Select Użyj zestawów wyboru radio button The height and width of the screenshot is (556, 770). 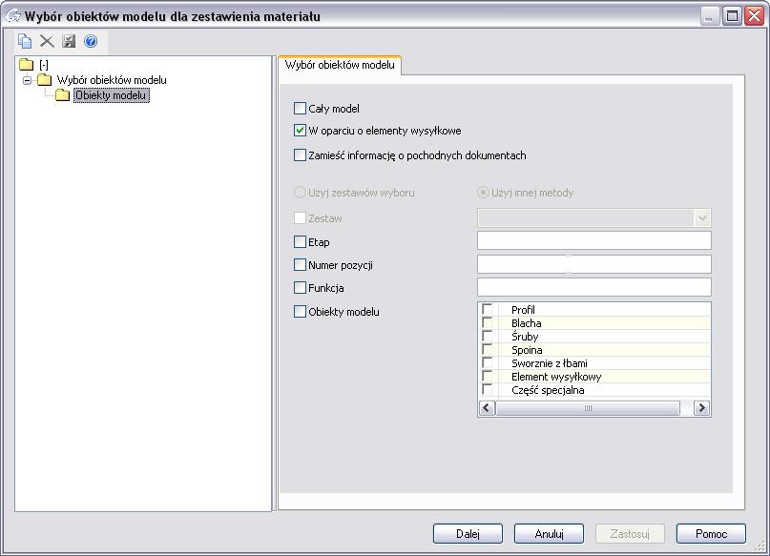(x=300, y=193)
